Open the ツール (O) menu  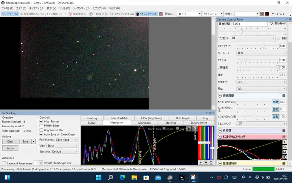pos(64,8)
